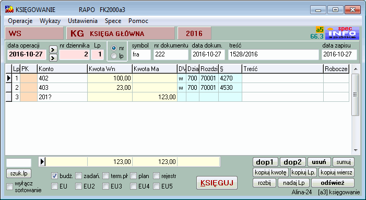The width and height of the screenshot is (366, 200).
Task: Click lower arrow button beside data operacji
Action: point(53,57)
